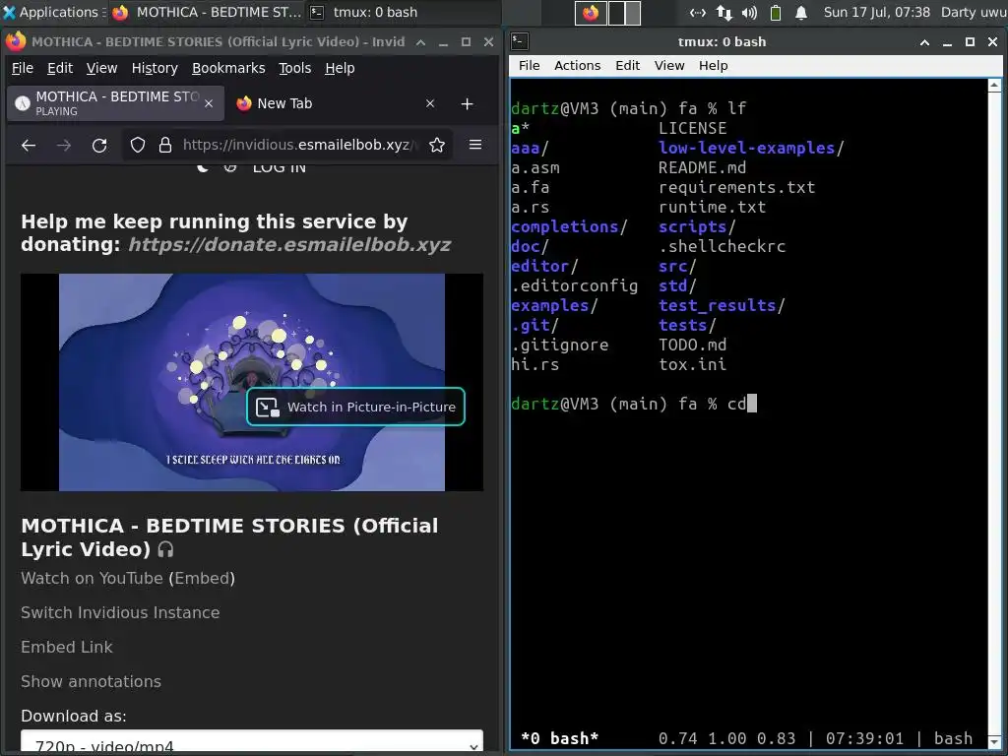
Task: Open Firefox Help menu
Action: point(340,68)
